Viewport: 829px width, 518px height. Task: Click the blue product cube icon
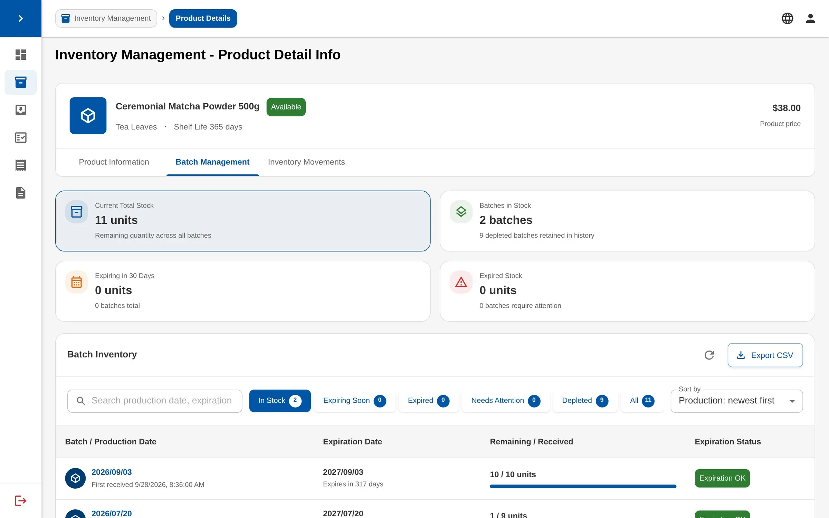(x=88, y=116)
